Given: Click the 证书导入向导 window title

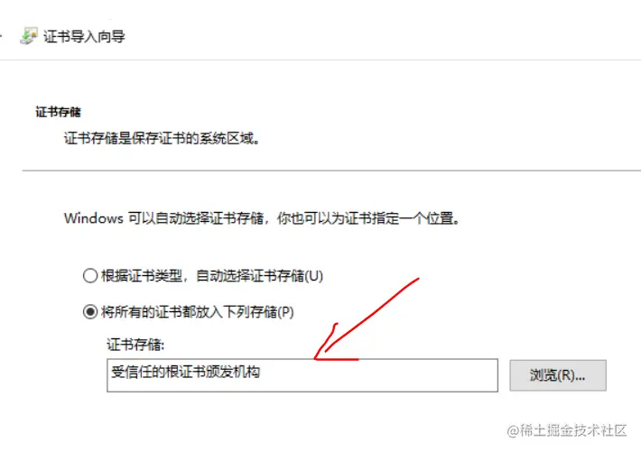Looking at the screenshot, I should (84, 36).
